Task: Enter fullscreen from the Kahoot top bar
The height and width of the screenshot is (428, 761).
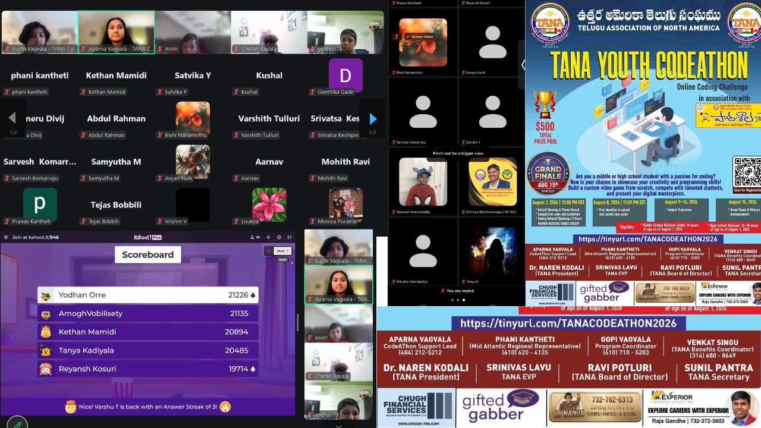Action: pos(290,237)
